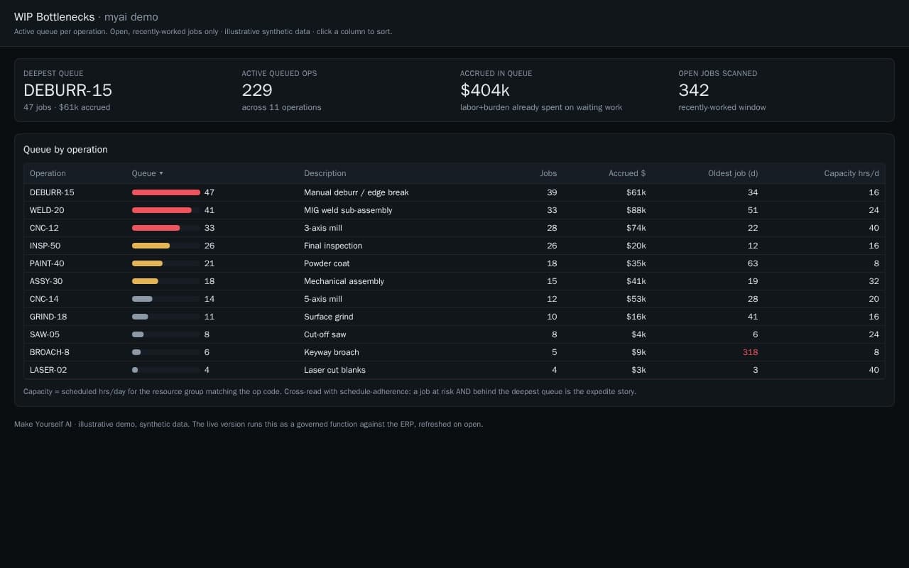Click the '5-axis mill' description
This screenshot has height=568, width=909.
pyautogui.click(x=323, y=299)
